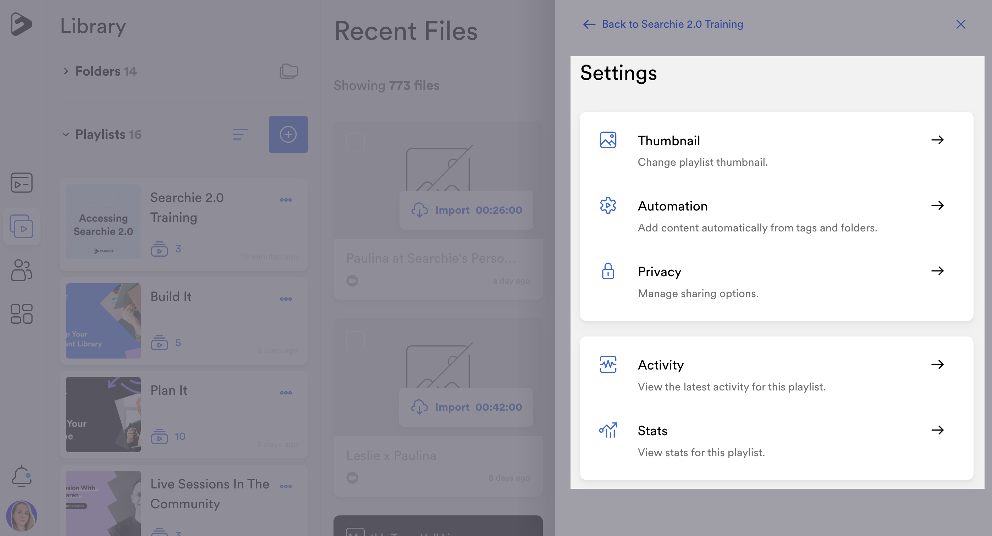Click the Plan It playlist title
Screen dimensions: 992x536
tap(169, 390)
